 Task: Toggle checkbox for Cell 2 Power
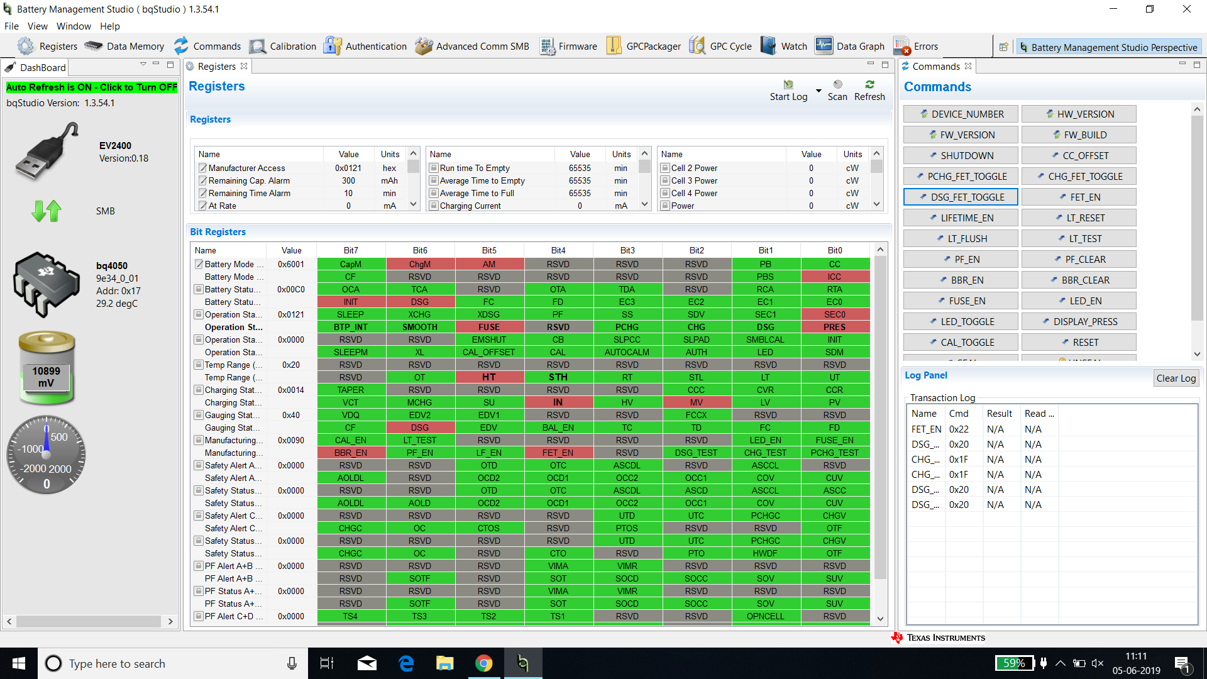[x=665, y=168]
